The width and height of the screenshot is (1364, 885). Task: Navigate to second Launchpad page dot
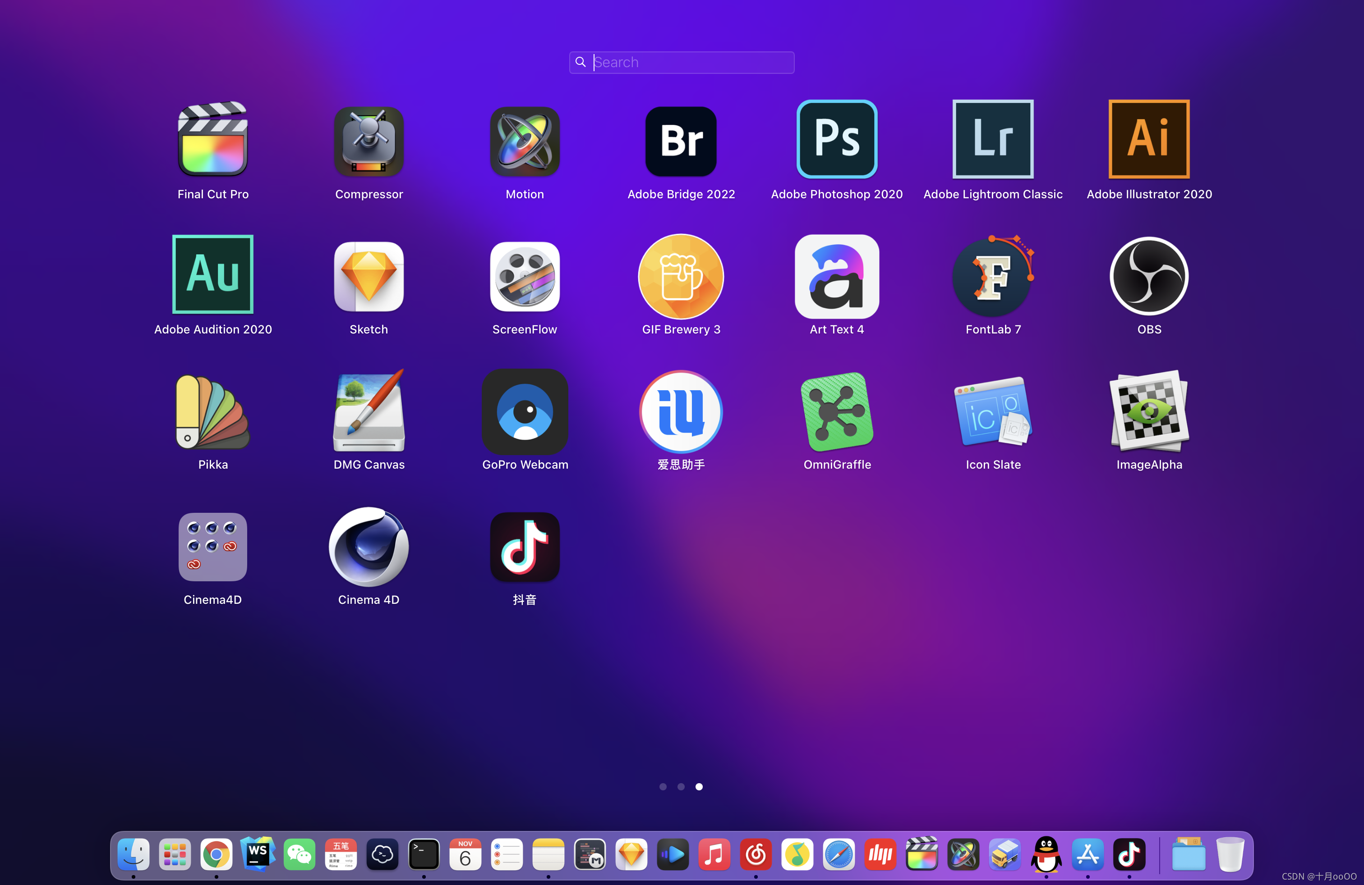pyautogui.click(x=681, y=787)
